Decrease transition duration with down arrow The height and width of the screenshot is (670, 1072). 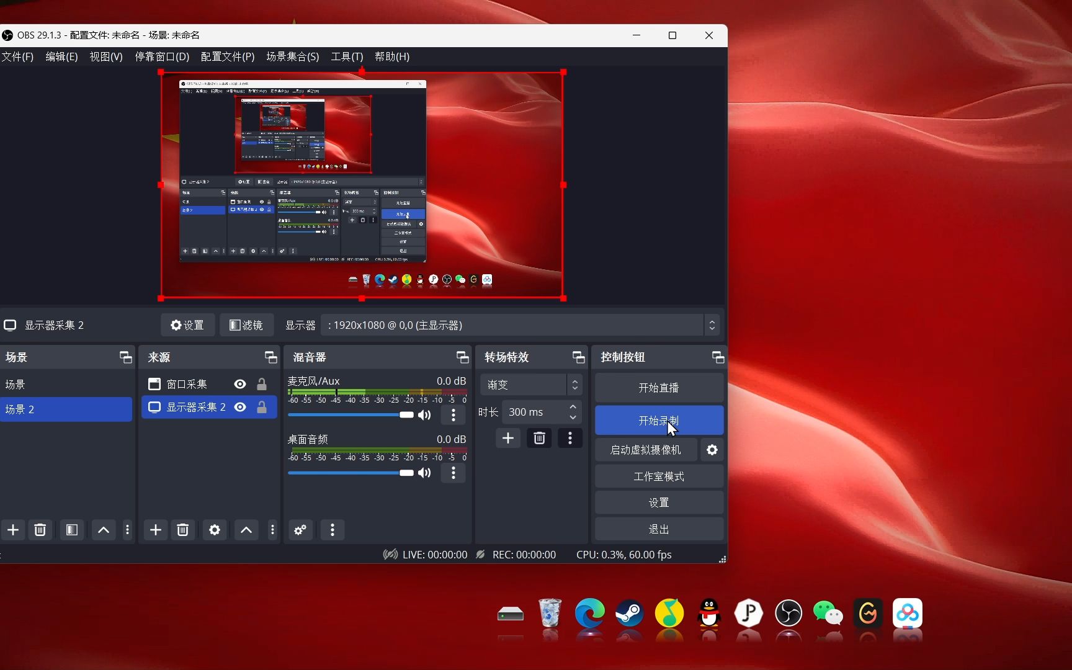point(573,418)
